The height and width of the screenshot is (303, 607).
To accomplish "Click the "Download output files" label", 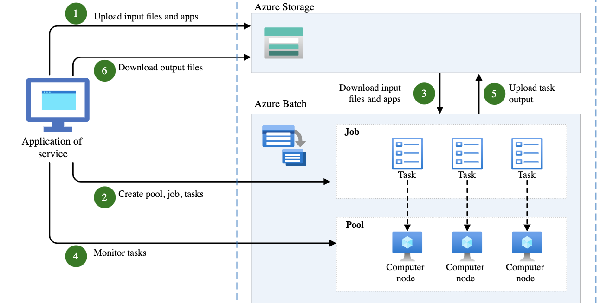I will [x=161, y=68].
